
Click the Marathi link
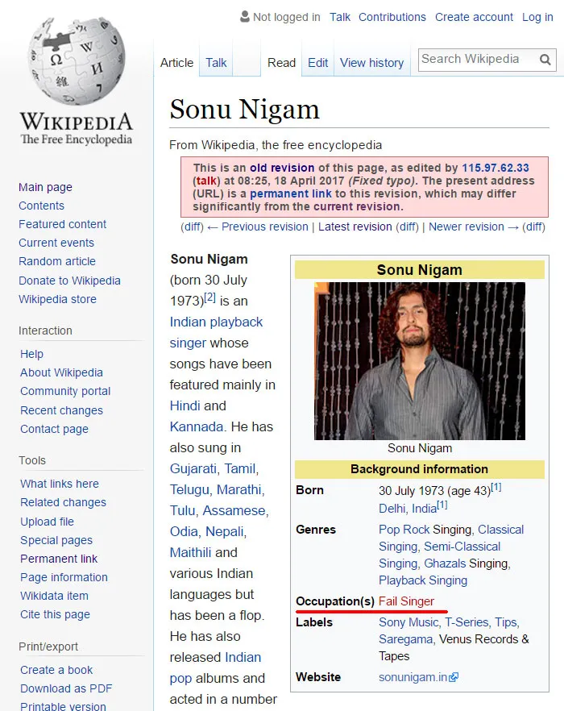239,490
